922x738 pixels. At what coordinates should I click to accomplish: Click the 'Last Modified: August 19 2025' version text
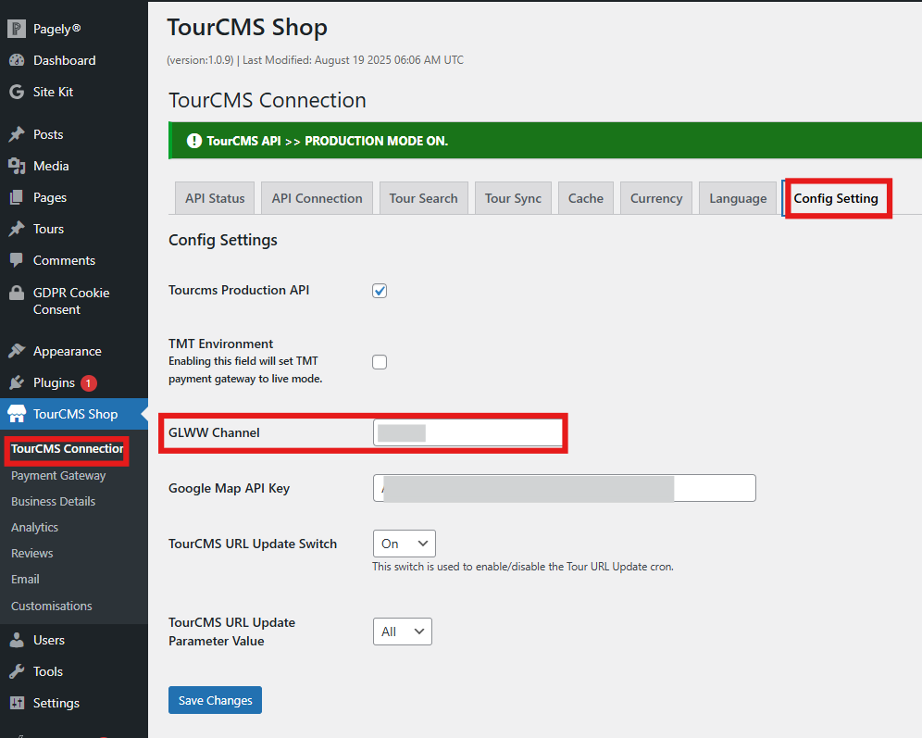353,60
